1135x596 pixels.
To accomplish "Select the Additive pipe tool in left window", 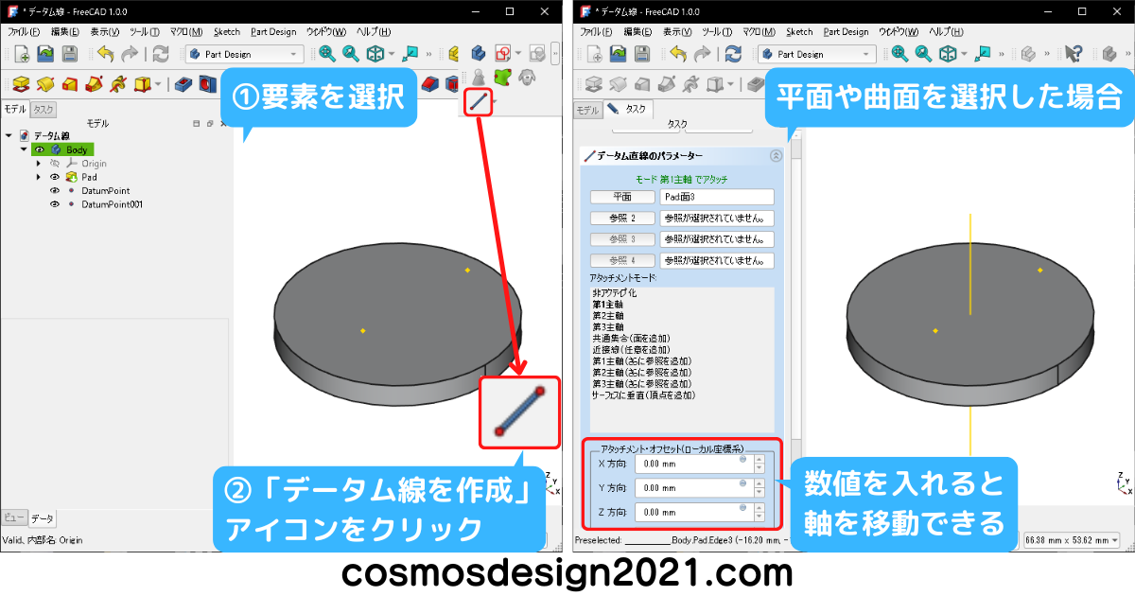I will [95, 85].
